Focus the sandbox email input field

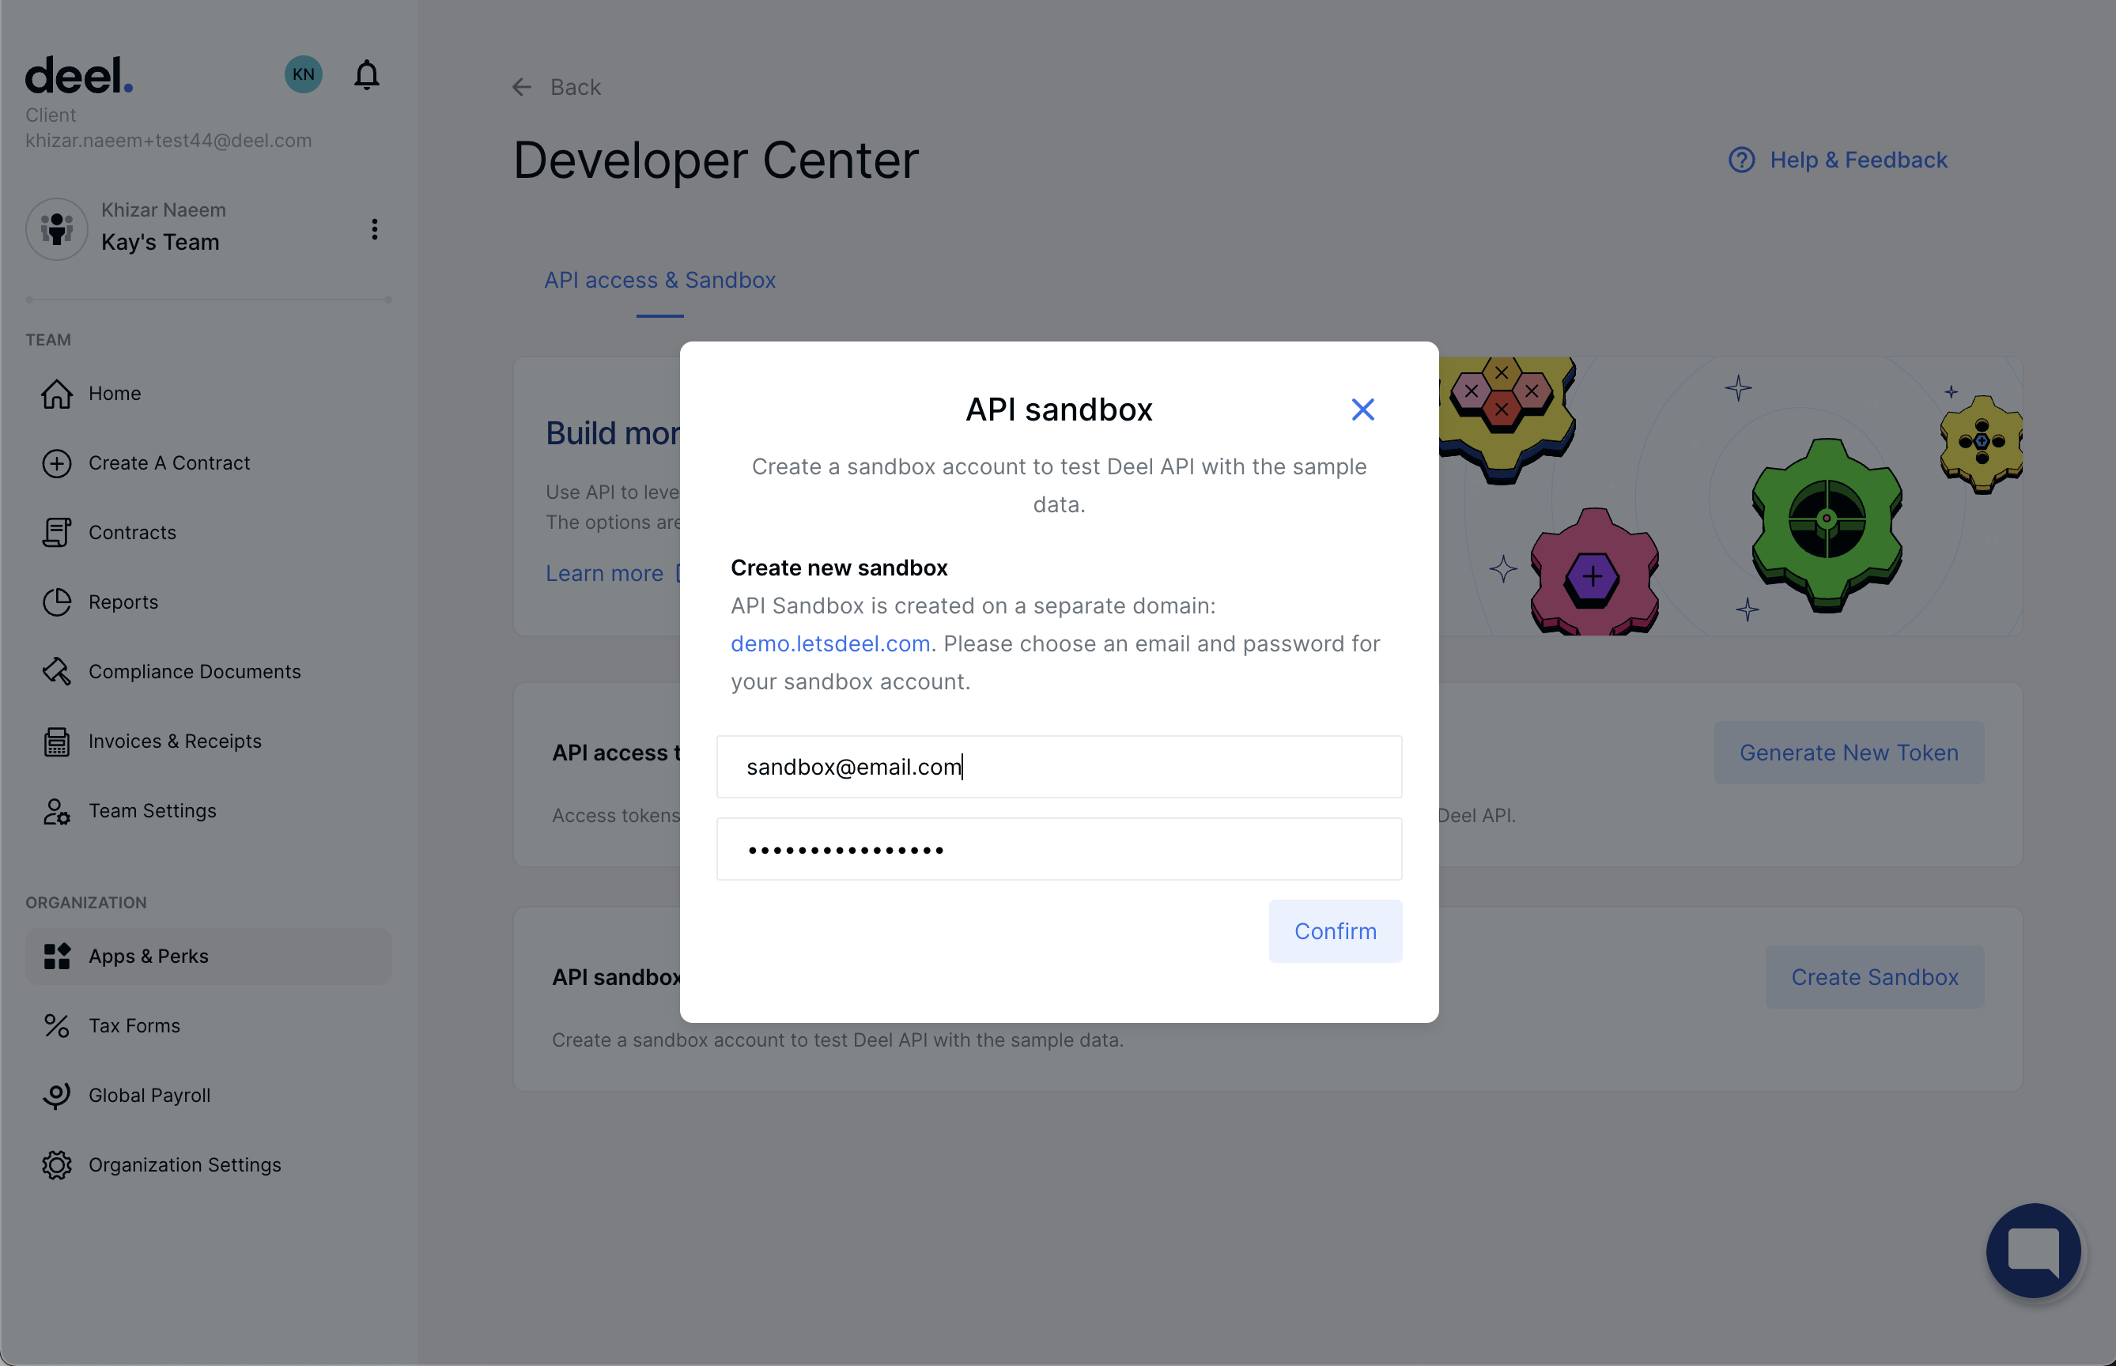1060,766
